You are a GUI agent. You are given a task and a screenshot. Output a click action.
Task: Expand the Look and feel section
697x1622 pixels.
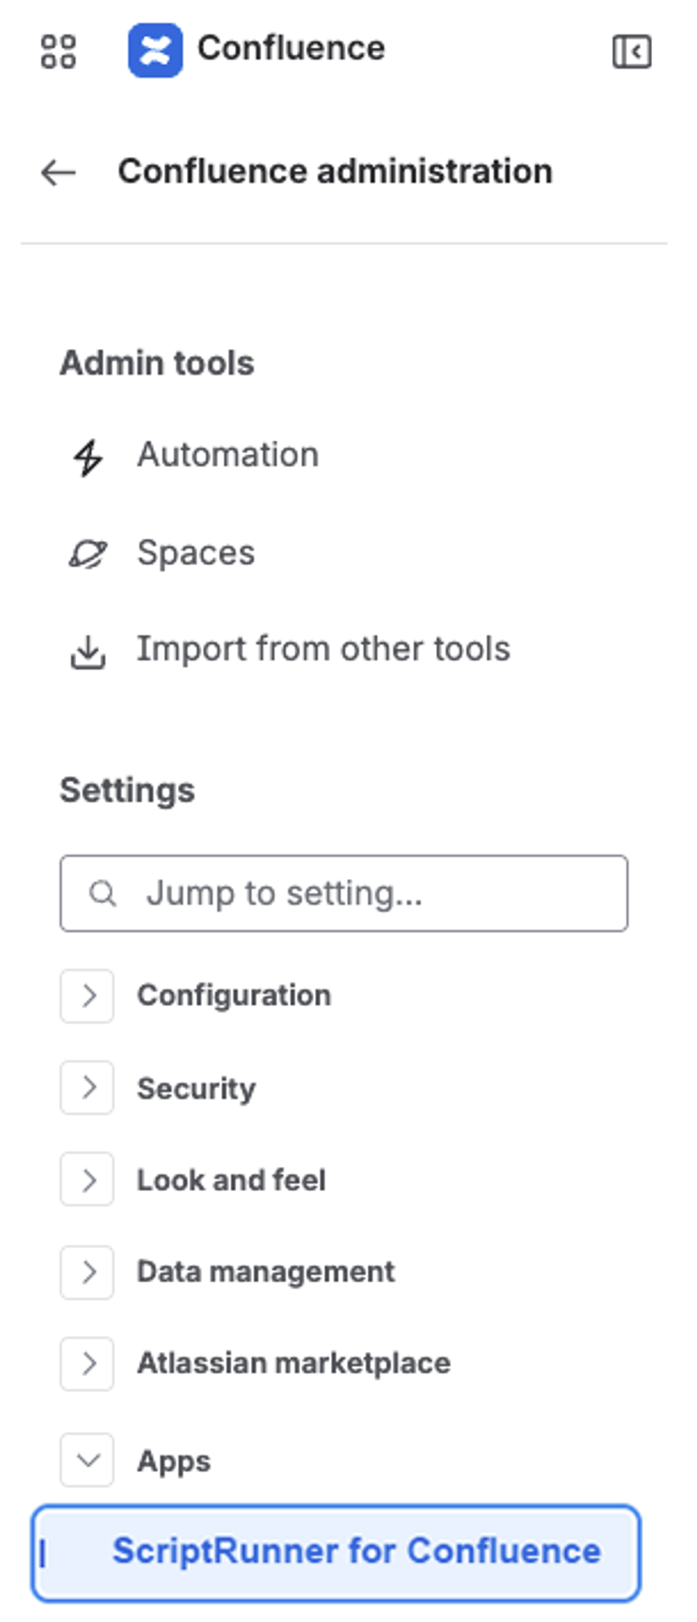(x=87, y=1180)
